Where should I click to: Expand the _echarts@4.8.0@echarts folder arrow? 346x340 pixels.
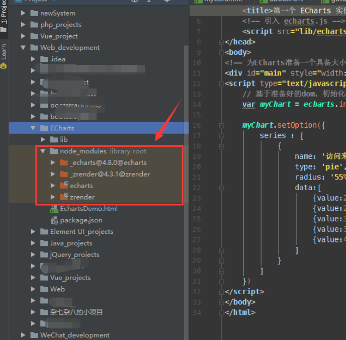(53, 162)
